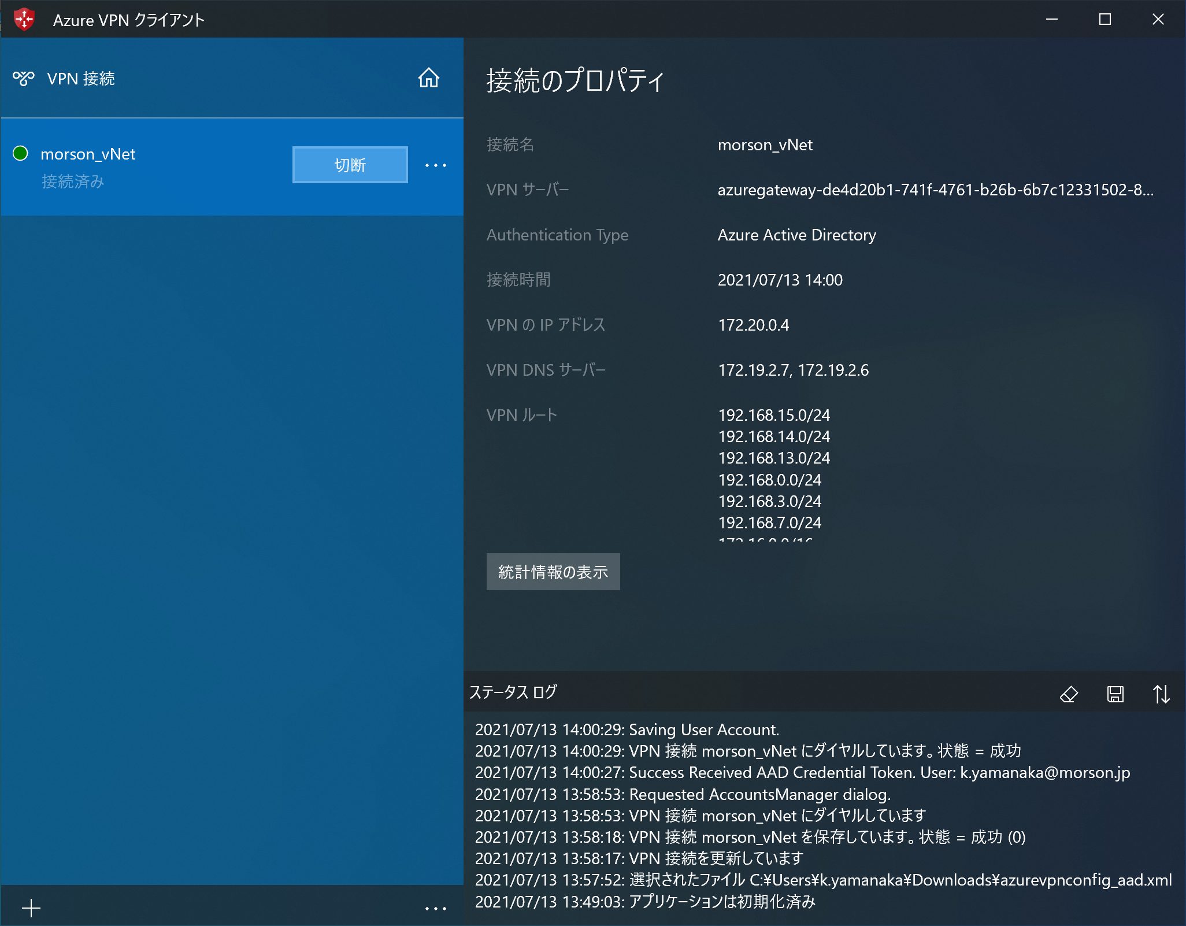Maximize the Azure VPN client window
This screenshot has width=1186, height=926.
point(1105,19)
